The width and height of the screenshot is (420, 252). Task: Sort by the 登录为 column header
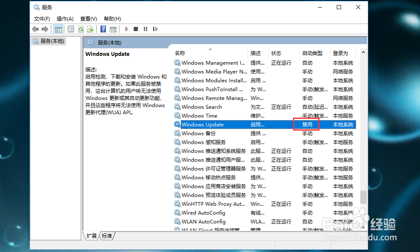(x=343, y=53)
